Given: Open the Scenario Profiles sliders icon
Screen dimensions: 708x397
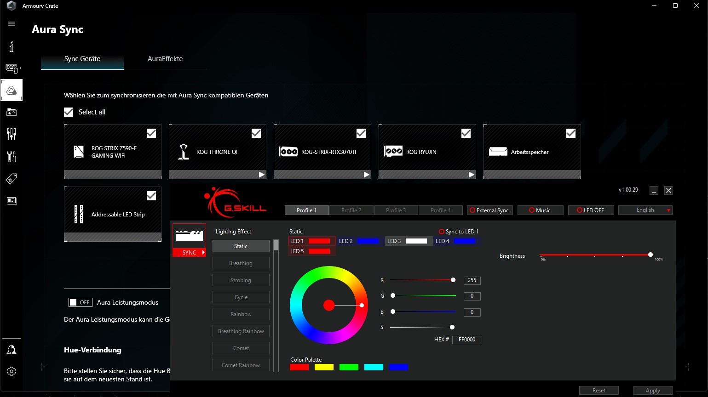Looking at the screenshot, I should click(x=12, y=134).
